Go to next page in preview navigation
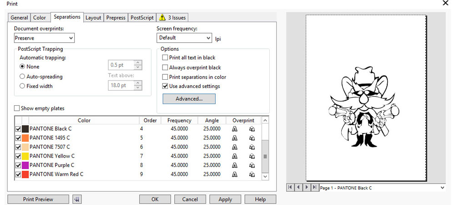Image resolution: width=455 pixels, height=205 pixels. coord(306,187)
